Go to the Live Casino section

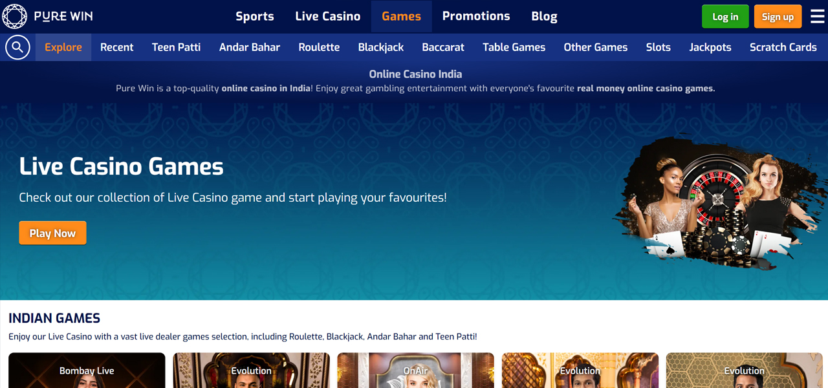(328, 16)
